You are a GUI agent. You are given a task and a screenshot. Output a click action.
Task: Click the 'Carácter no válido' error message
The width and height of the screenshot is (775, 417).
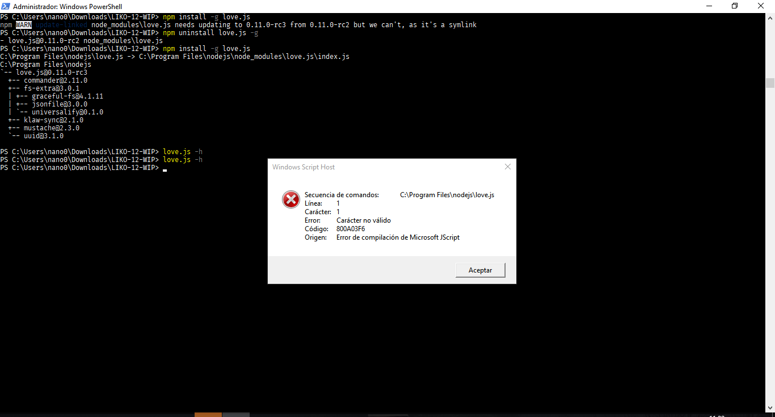point(364,220)
